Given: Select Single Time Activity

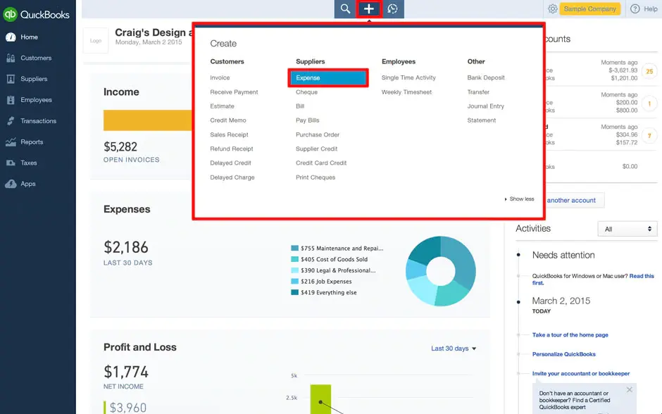Looking at the screenshot, I should 408,77.
